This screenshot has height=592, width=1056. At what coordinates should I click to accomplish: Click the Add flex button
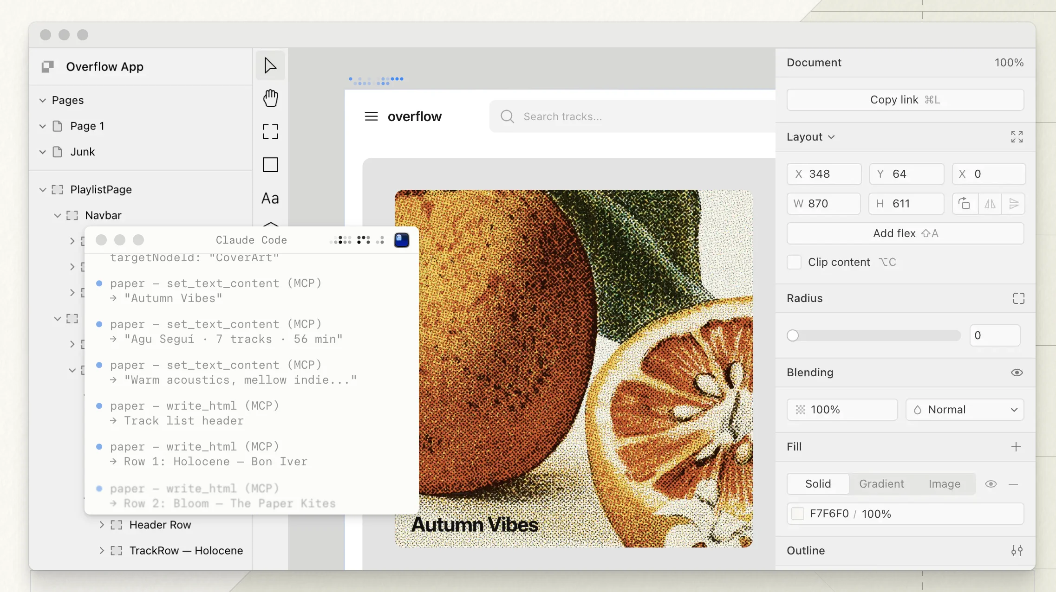point(905,233)
